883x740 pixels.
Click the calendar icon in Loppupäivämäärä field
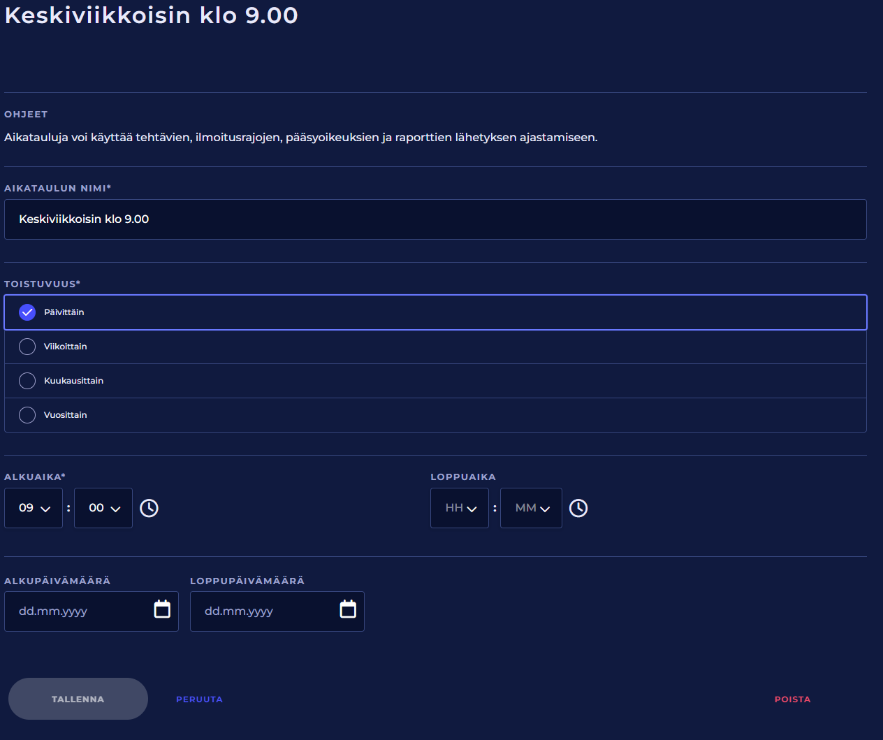tap(348, 609)
